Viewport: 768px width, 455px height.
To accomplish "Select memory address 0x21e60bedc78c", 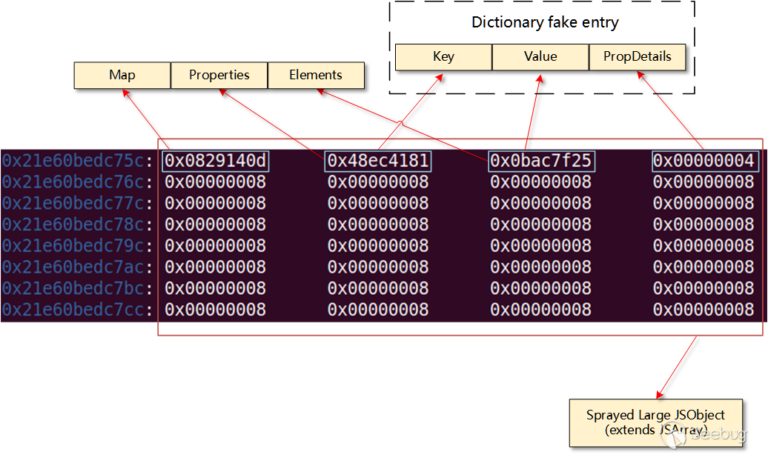I will 79,225.
